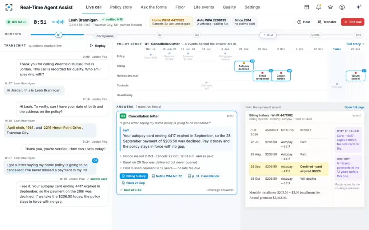Open the Notice WM-NC-12 source chip
The width and height of the screenshot is (369, 230).
[166, 176]
